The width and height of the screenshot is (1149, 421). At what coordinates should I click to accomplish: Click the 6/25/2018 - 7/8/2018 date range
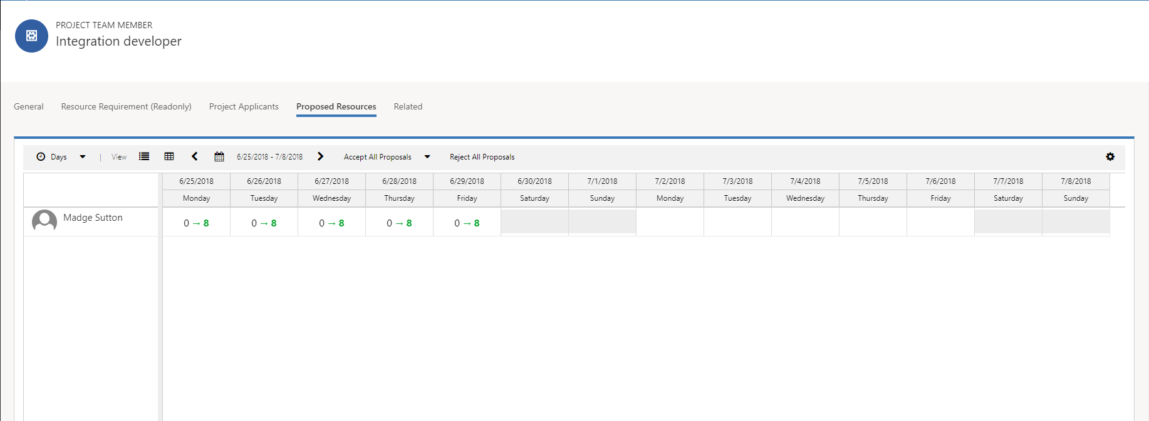click(269, 157)
